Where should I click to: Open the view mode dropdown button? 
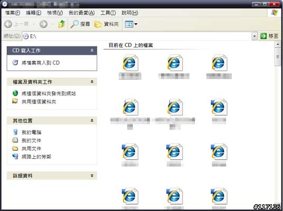[131, 24]
